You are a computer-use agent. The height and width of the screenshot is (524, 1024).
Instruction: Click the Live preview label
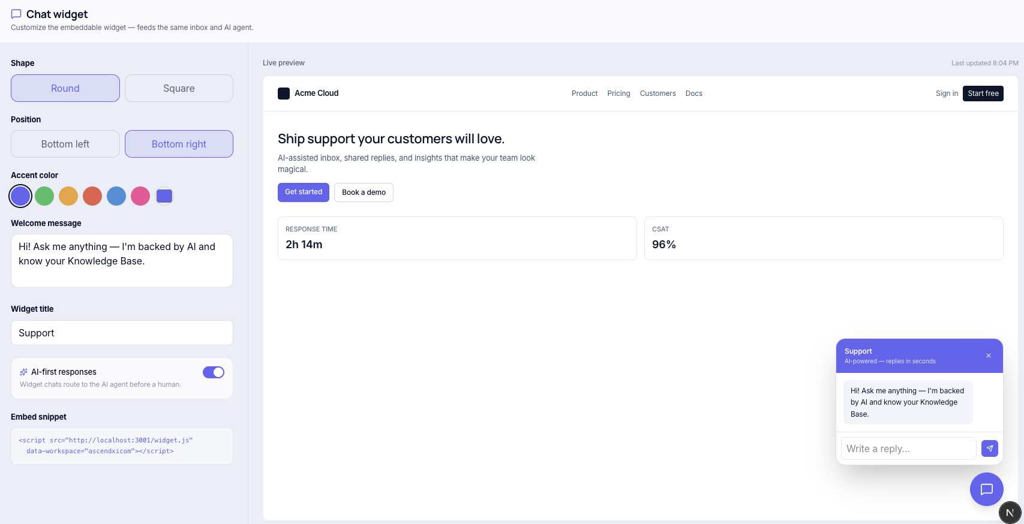284,63
